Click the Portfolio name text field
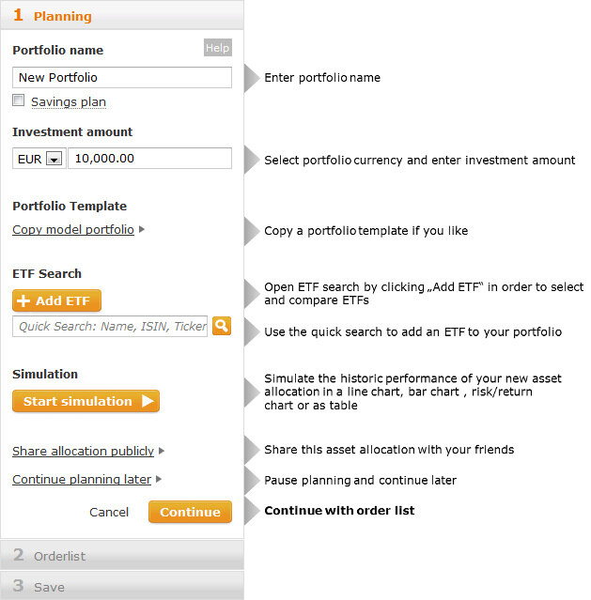This screenshot has width=591, height=600. point(122,77)
